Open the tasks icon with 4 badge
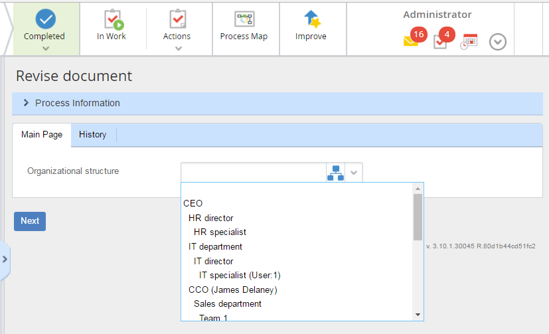549x334 pixels. point(443,38)
